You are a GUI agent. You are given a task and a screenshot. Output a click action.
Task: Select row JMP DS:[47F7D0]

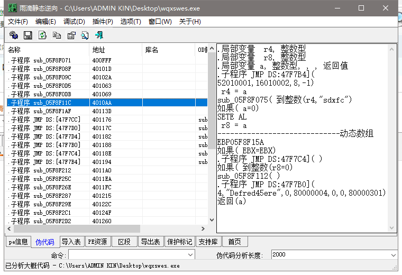pos(106,128)
